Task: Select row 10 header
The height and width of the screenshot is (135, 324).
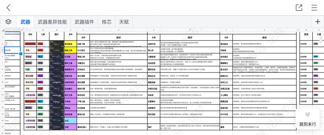Action: point(2,82)
